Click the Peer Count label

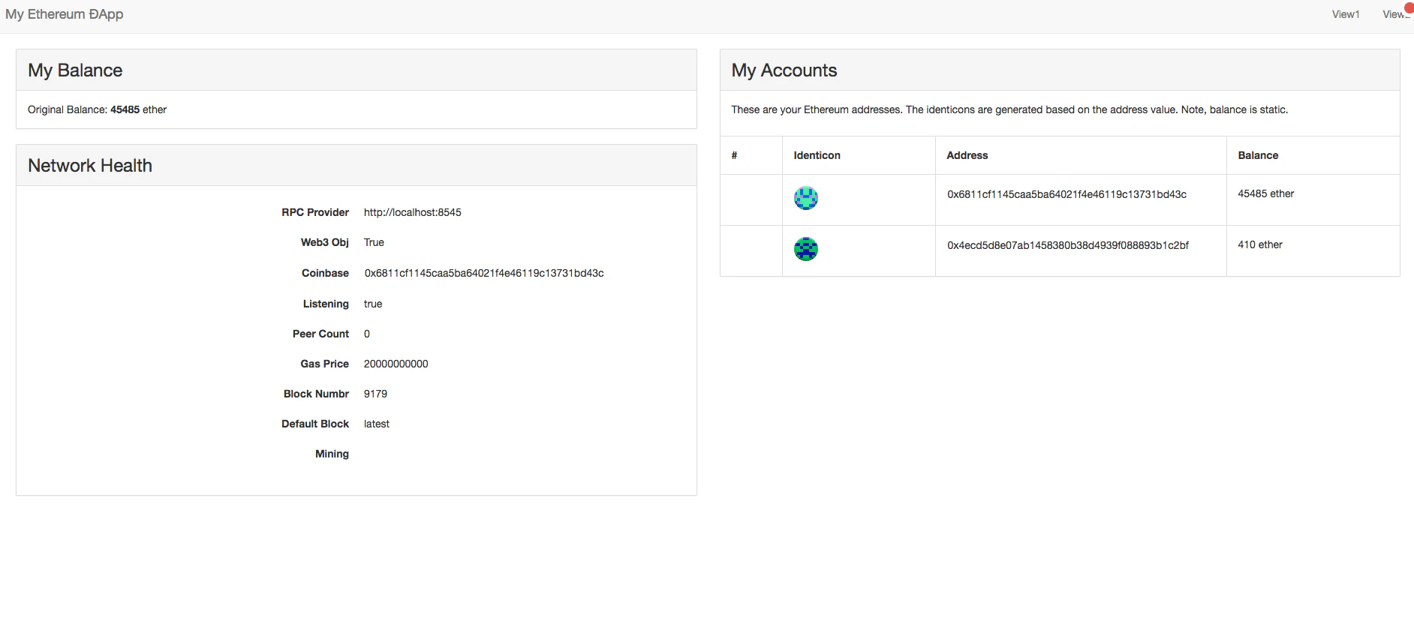320,334
